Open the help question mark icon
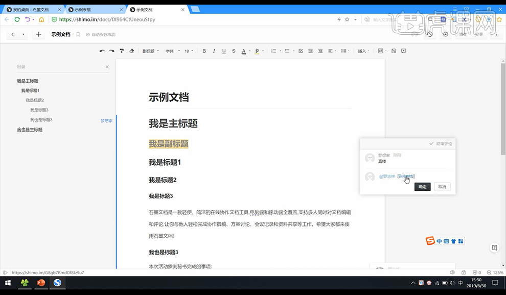The width and height of the screenshot is (506, 295). click(x=494, y=247)
